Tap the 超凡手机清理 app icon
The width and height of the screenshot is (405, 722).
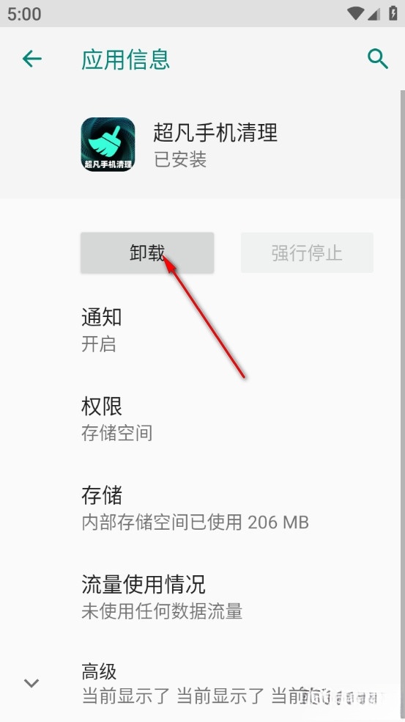[108, 144]
